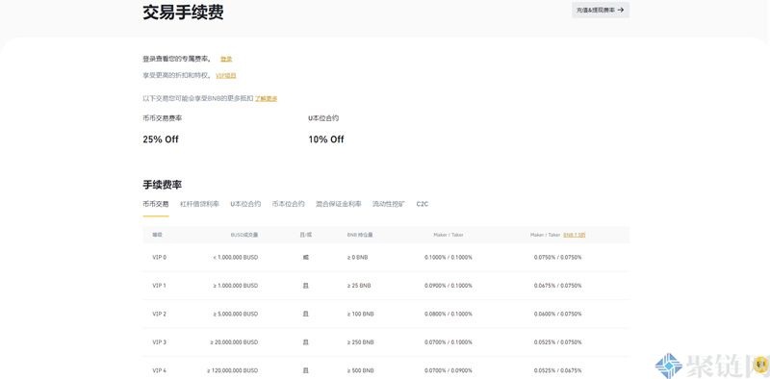Viewport: 770px width, 379px height.
Task: Click the VIP 1 row label
Action: pos(160,286)
